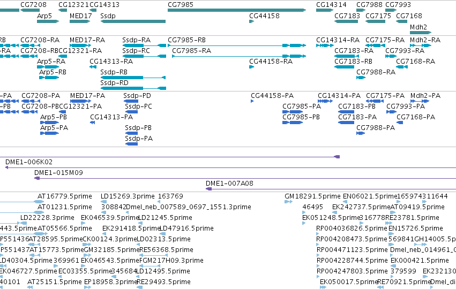Image resolution: width=456 pixels, height=290 pixels.
Task: Click protein CG7985-PA
Action: click(x=293, y=112)
